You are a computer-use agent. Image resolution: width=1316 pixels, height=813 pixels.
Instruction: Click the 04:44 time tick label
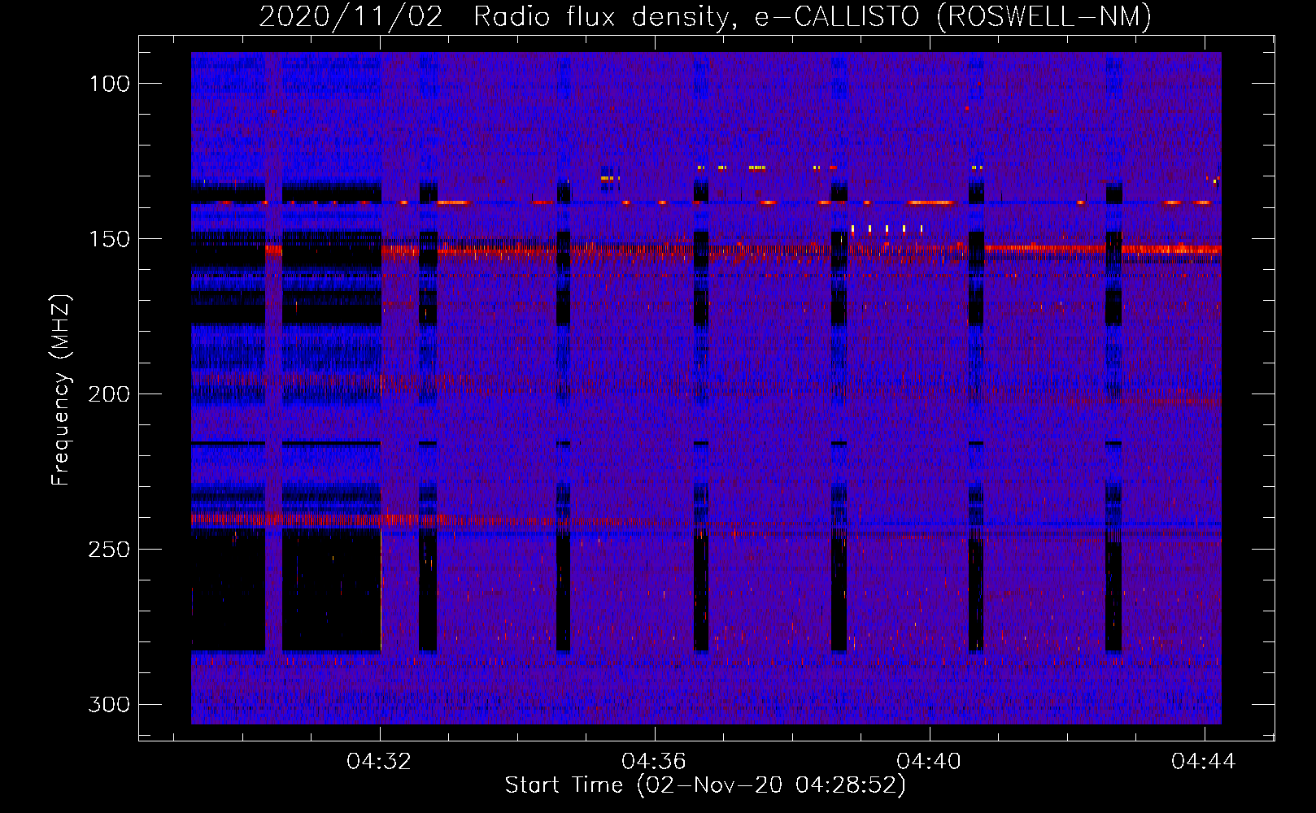1204,762
